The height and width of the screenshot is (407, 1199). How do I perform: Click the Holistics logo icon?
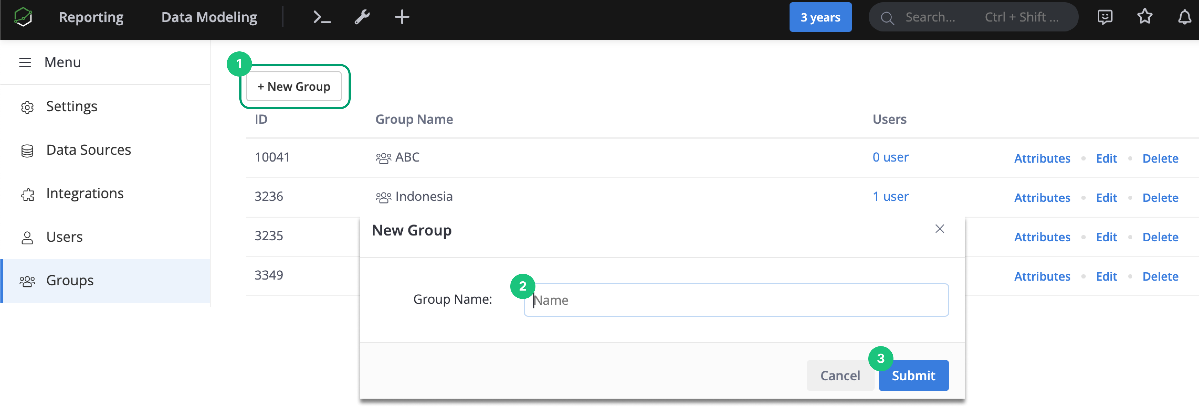(x=23, y=17)
